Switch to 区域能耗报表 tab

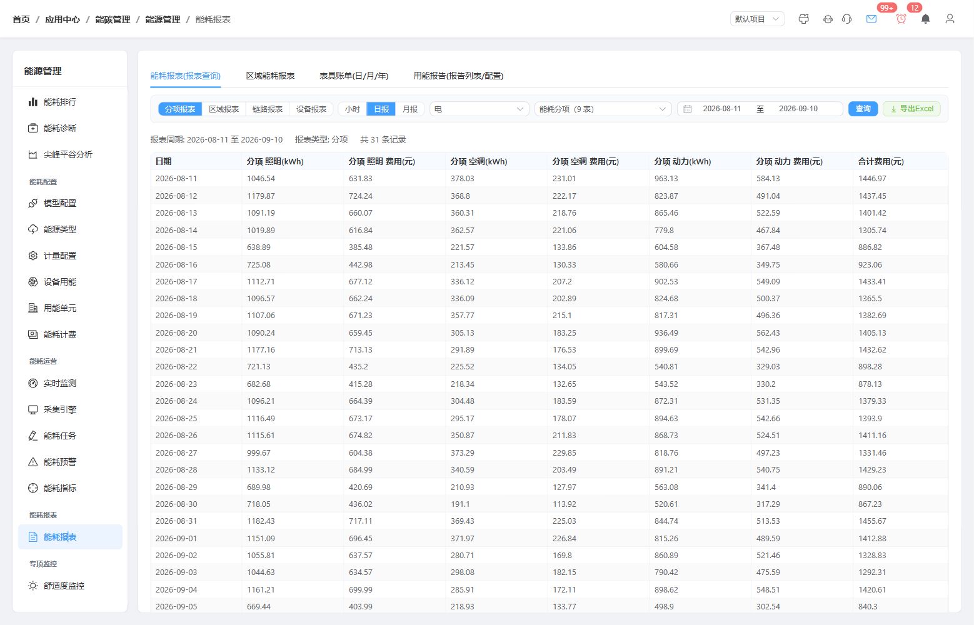click(270, 76)
